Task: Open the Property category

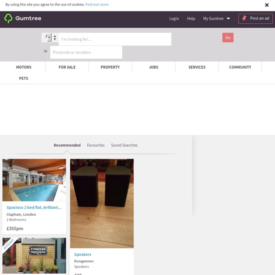Action: [x=110, y=67]
